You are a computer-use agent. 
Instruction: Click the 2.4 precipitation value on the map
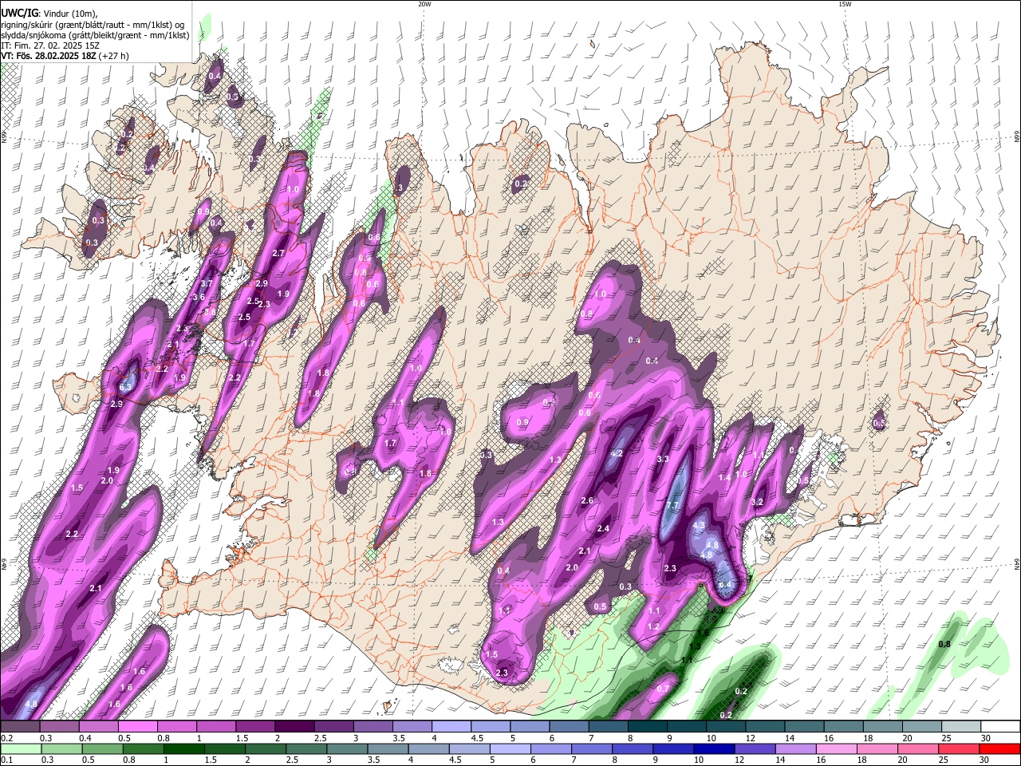[603, 529]
